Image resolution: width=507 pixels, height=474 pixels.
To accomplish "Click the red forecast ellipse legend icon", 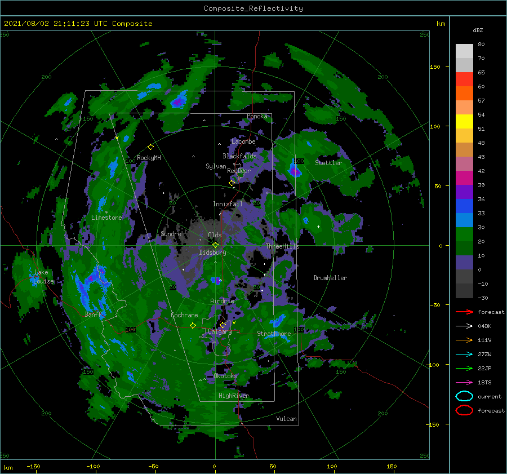I will pyautogui.click(x=464, y=410).
